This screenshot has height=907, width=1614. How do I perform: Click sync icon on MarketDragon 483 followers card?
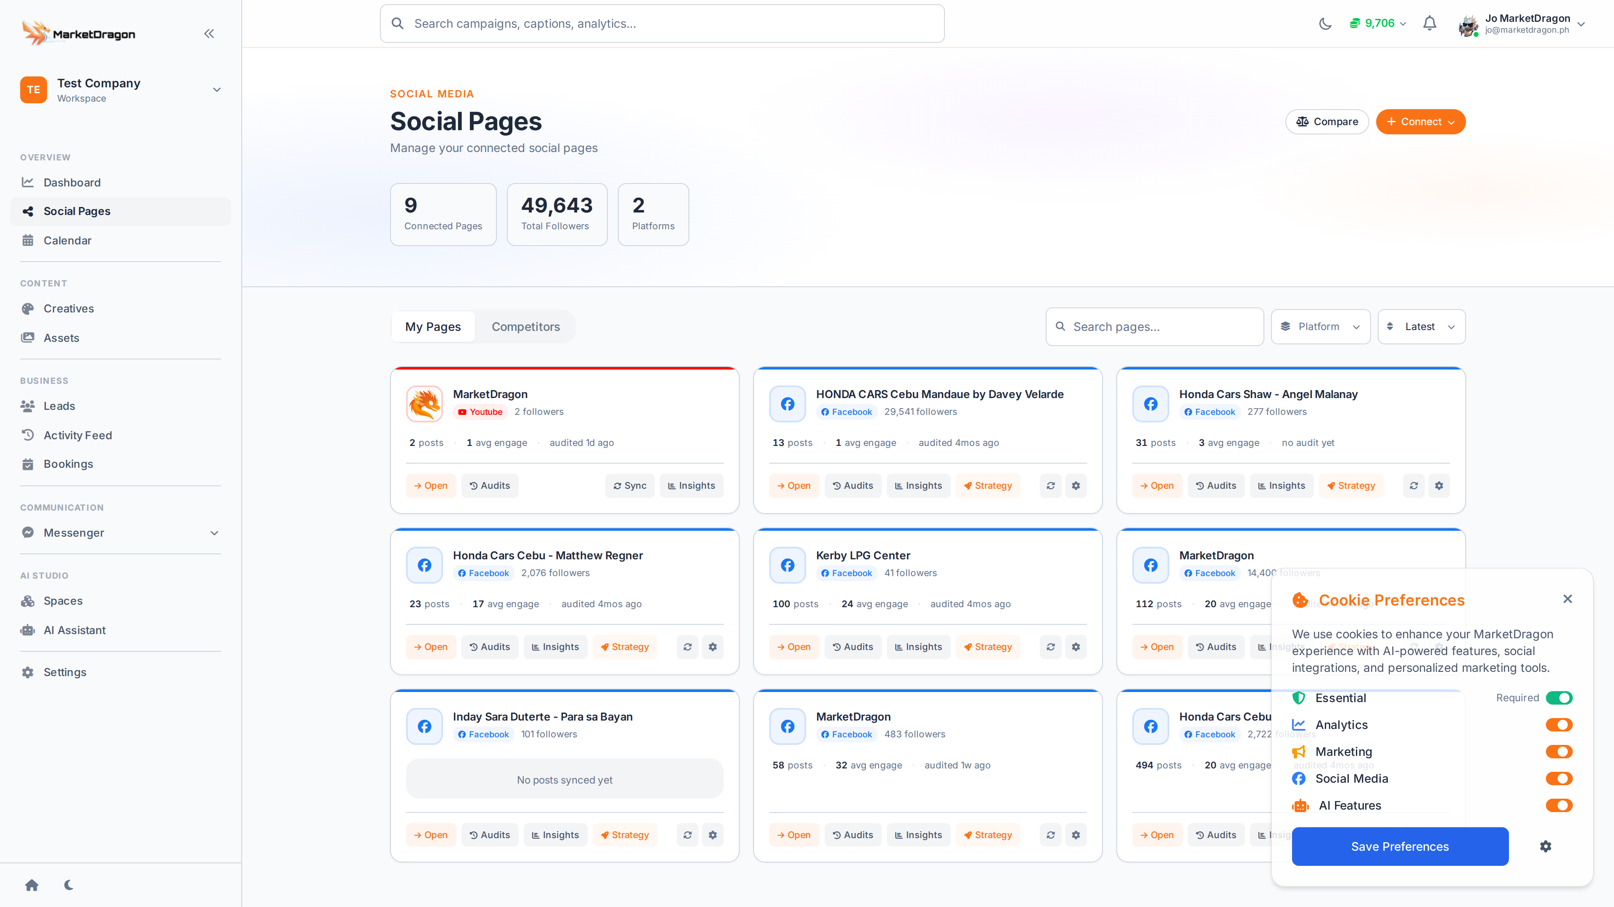(1051, 835)
